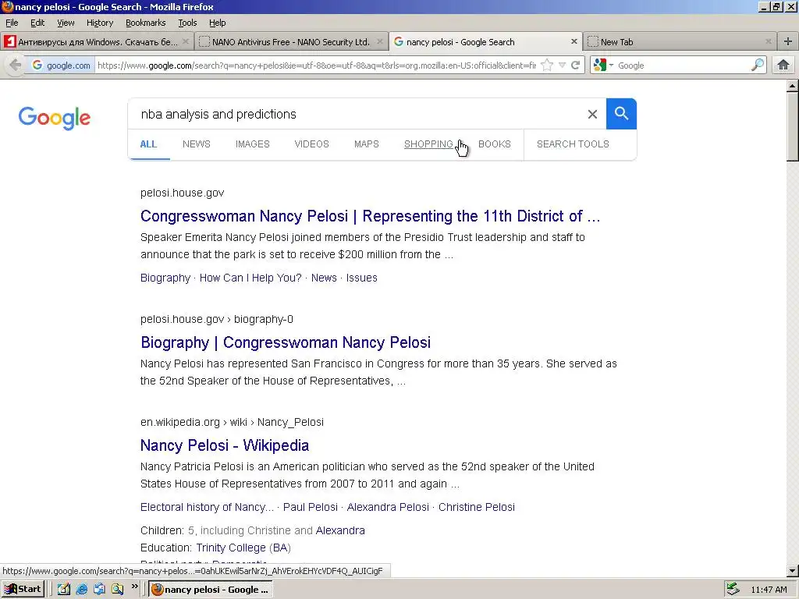Click the Google logo
The image size is (799, 599).
55,118
